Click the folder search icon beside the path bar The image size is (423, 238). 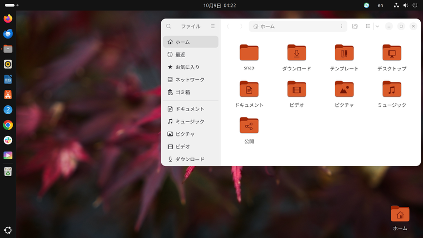355,26
